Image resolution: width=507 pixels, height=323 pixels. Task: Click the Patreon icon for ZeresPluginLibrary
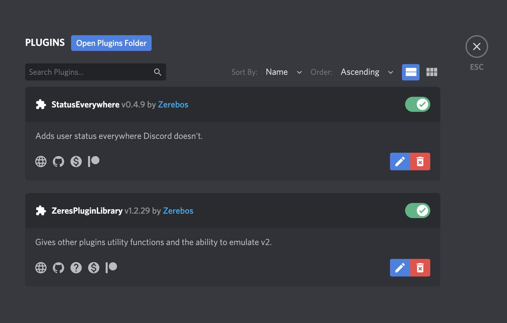(111, 267)
